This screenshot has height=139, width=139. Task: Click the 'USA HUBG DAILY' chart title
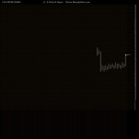pos(11,2)
